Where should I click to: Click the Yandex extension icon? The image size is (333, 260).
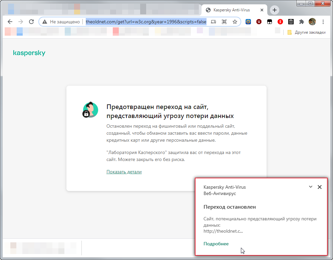click(x=280, y=21)
